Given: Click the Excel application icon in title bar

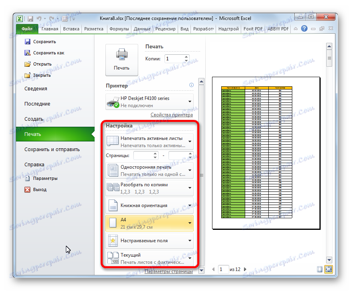Looking at the screenshot, I should pos(20,19).
